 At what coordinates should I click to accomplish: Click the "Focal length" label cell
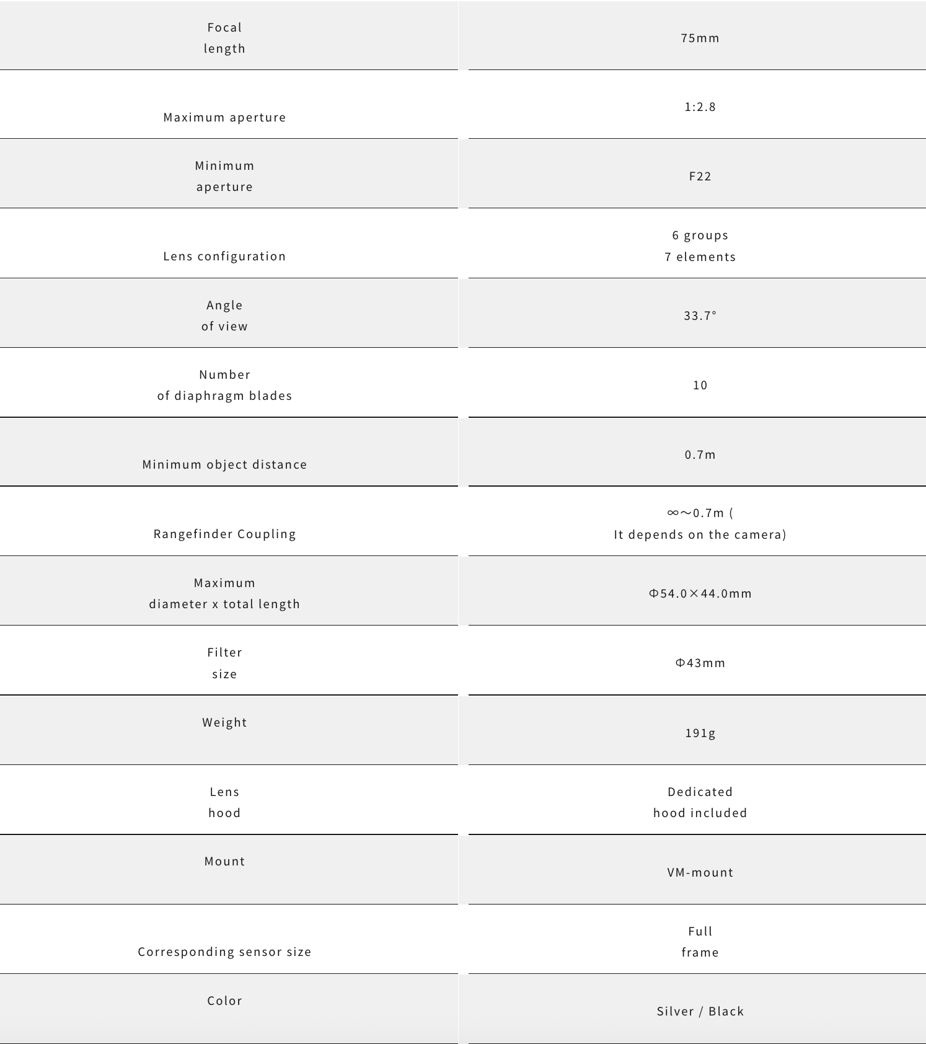[x=224, y=38]
